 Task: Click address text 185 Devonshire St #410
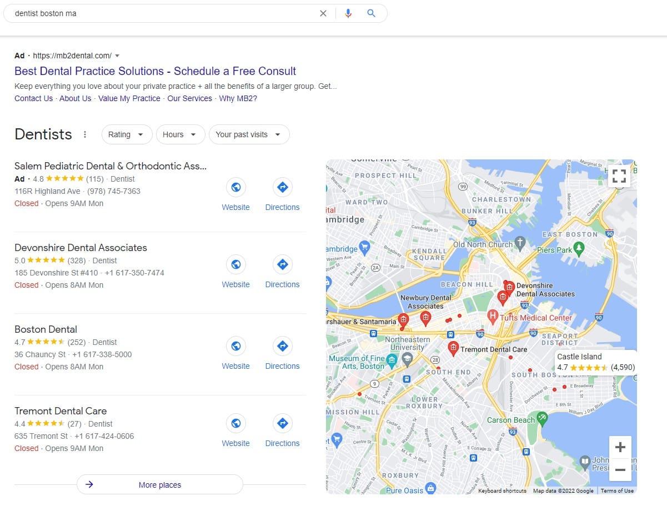[x=56, y=273]
